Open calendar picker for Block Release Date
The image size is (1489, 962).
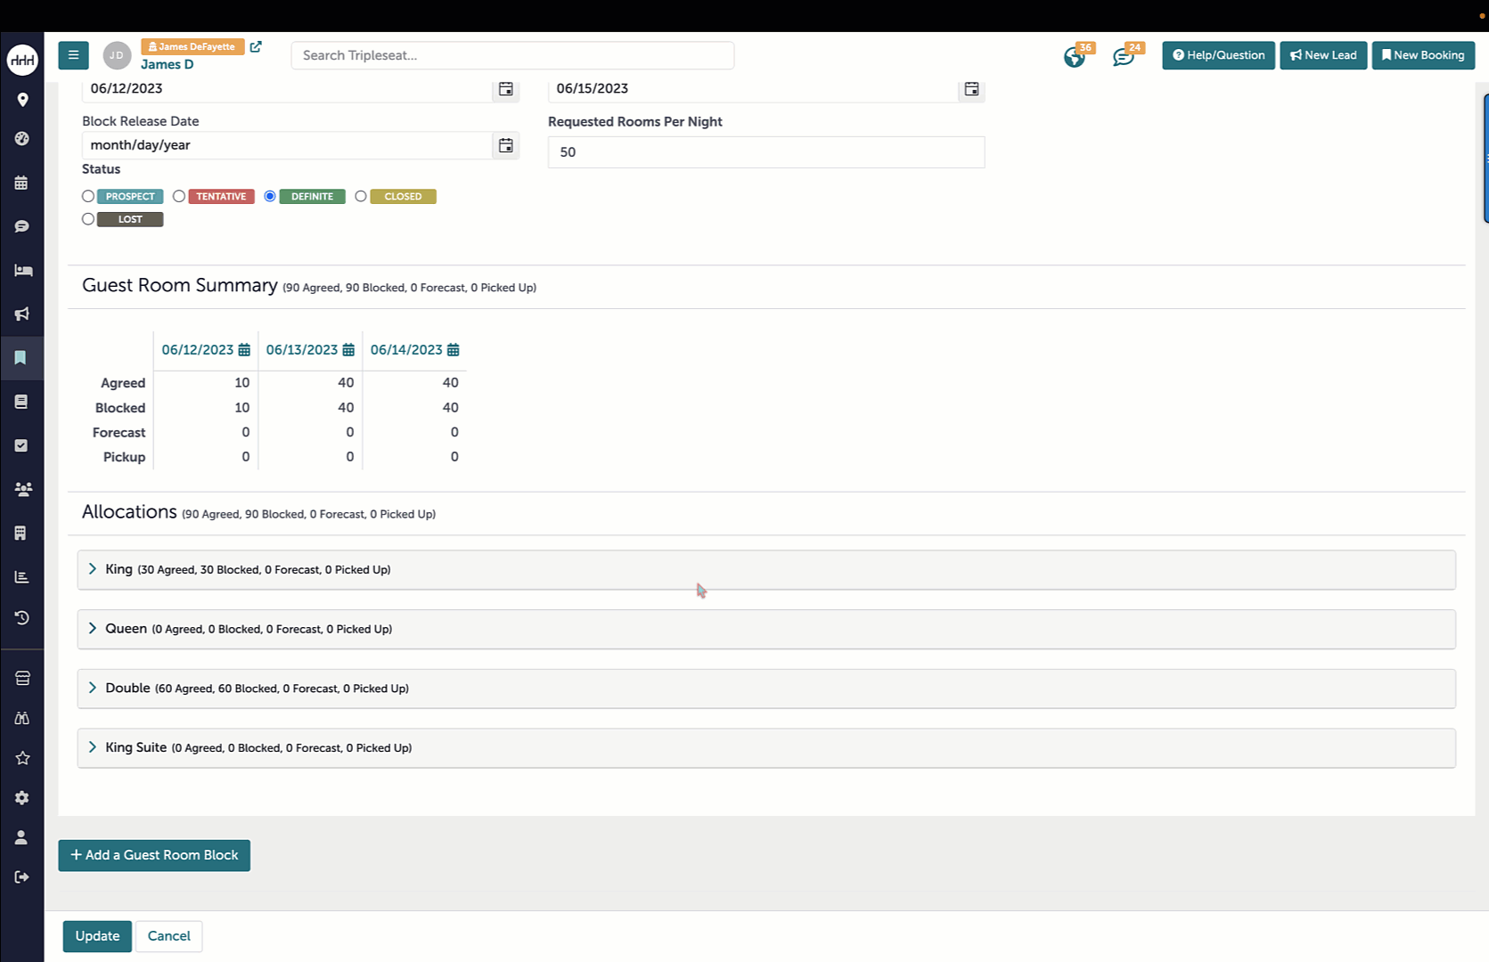tap(505, 145)
